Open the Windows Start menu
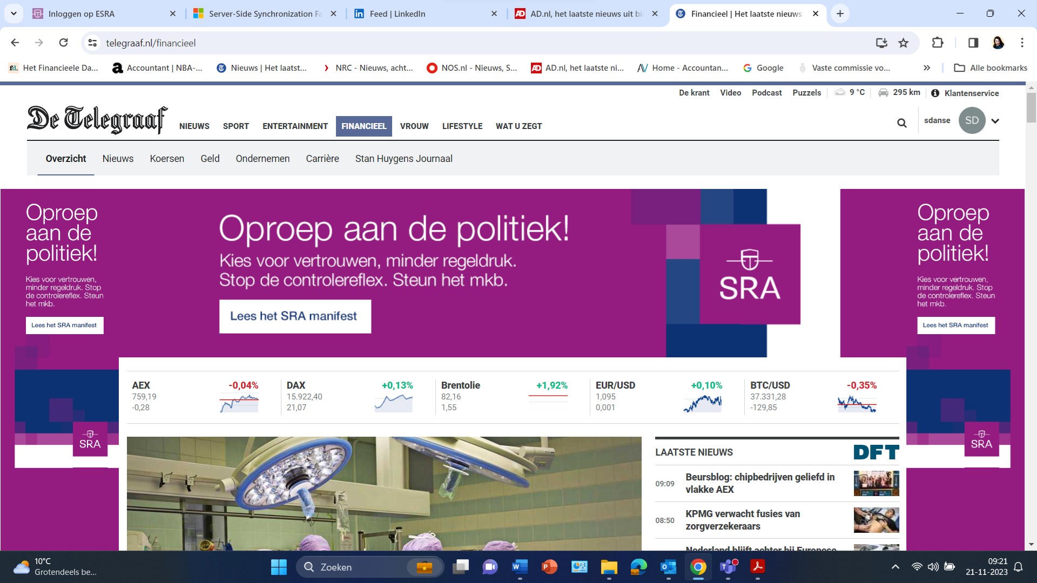The height and width of the screenshot is (583, 1037). [279, 567]
